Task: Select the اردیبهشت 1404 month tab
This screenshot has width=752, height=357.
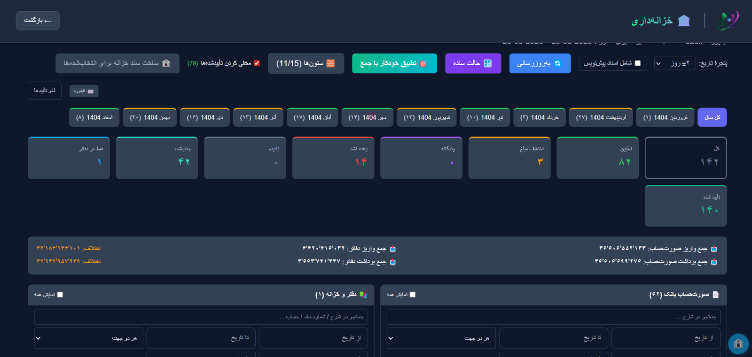Action: (x=601, y=117)
